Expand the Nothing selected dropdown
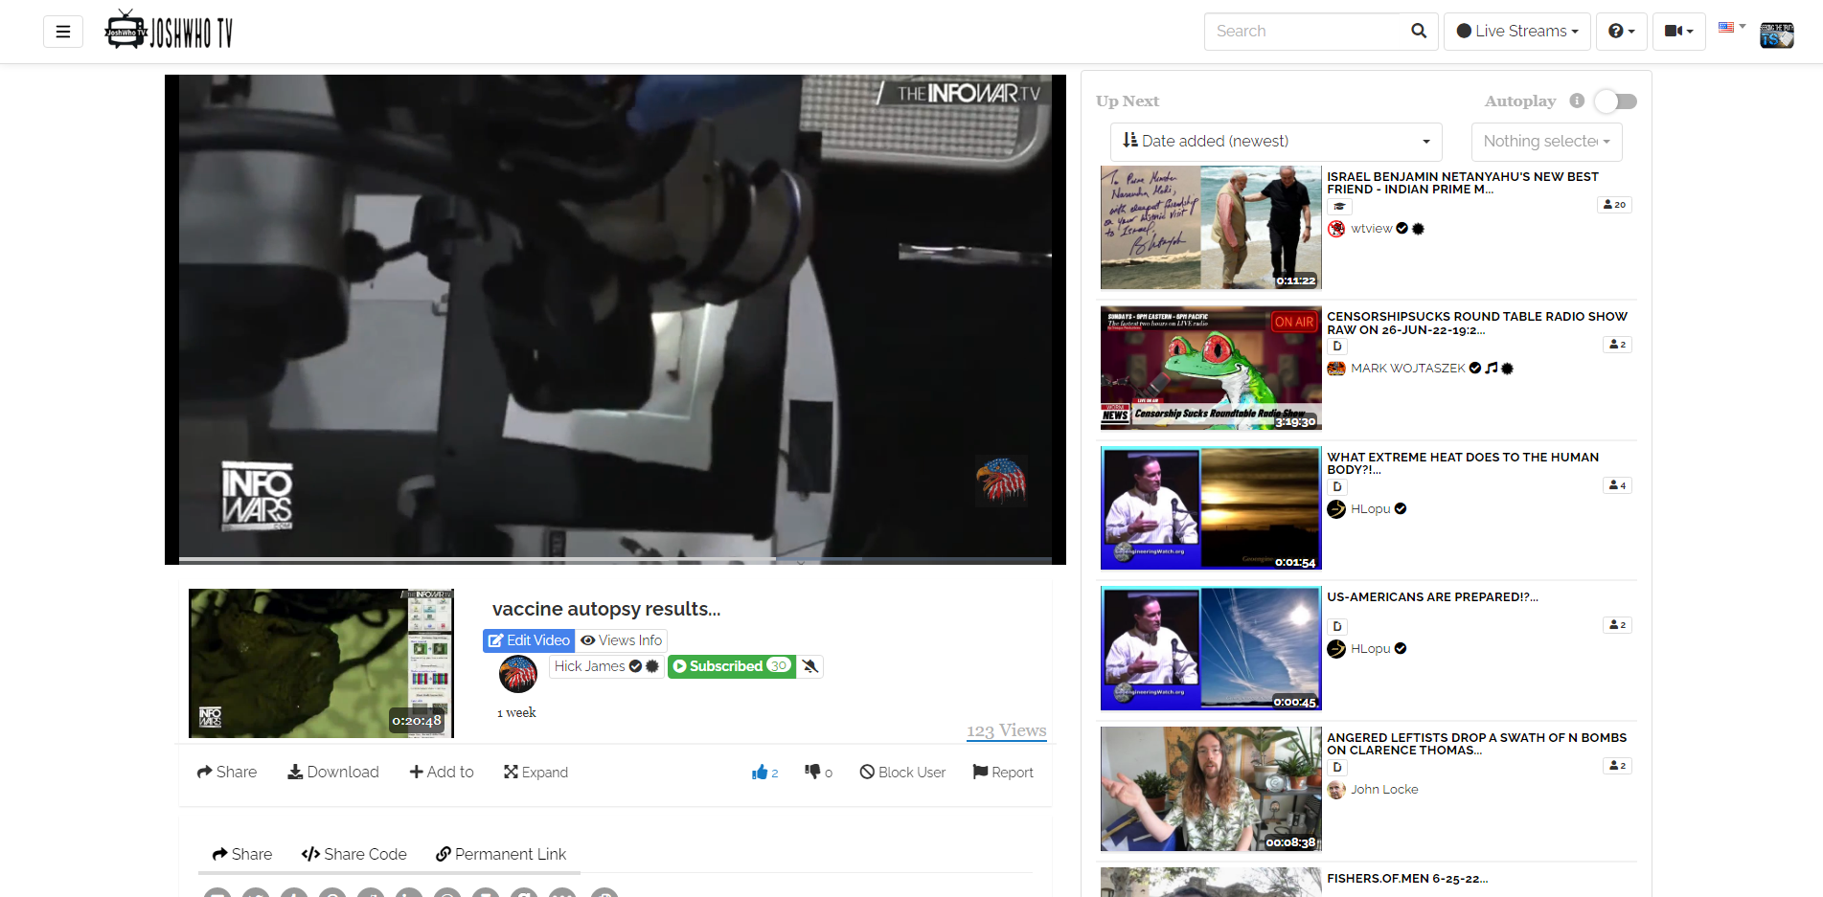Viewport: 1823px width, 897px height. [1545, 141]
